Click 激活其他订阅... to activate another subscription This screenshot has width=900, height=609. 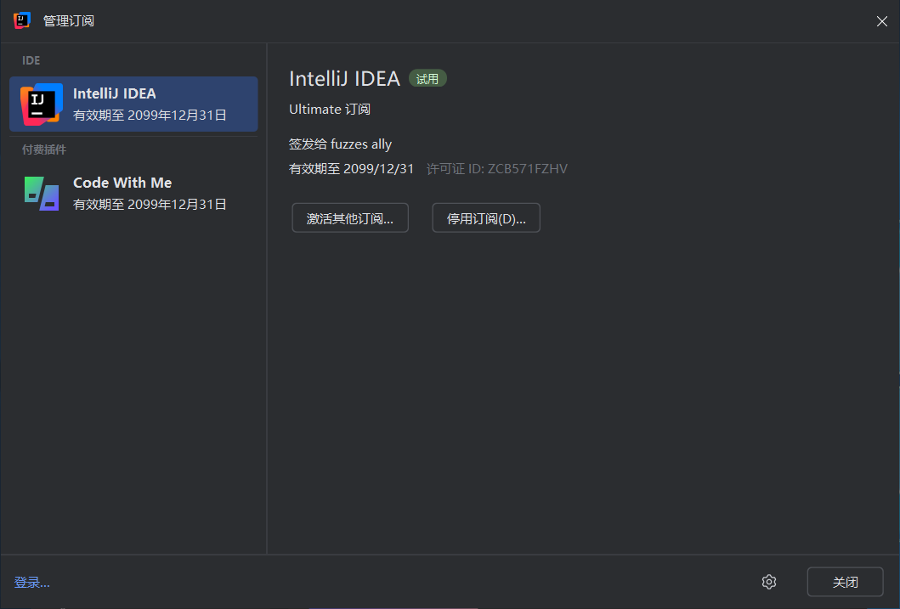pos(350,218)
